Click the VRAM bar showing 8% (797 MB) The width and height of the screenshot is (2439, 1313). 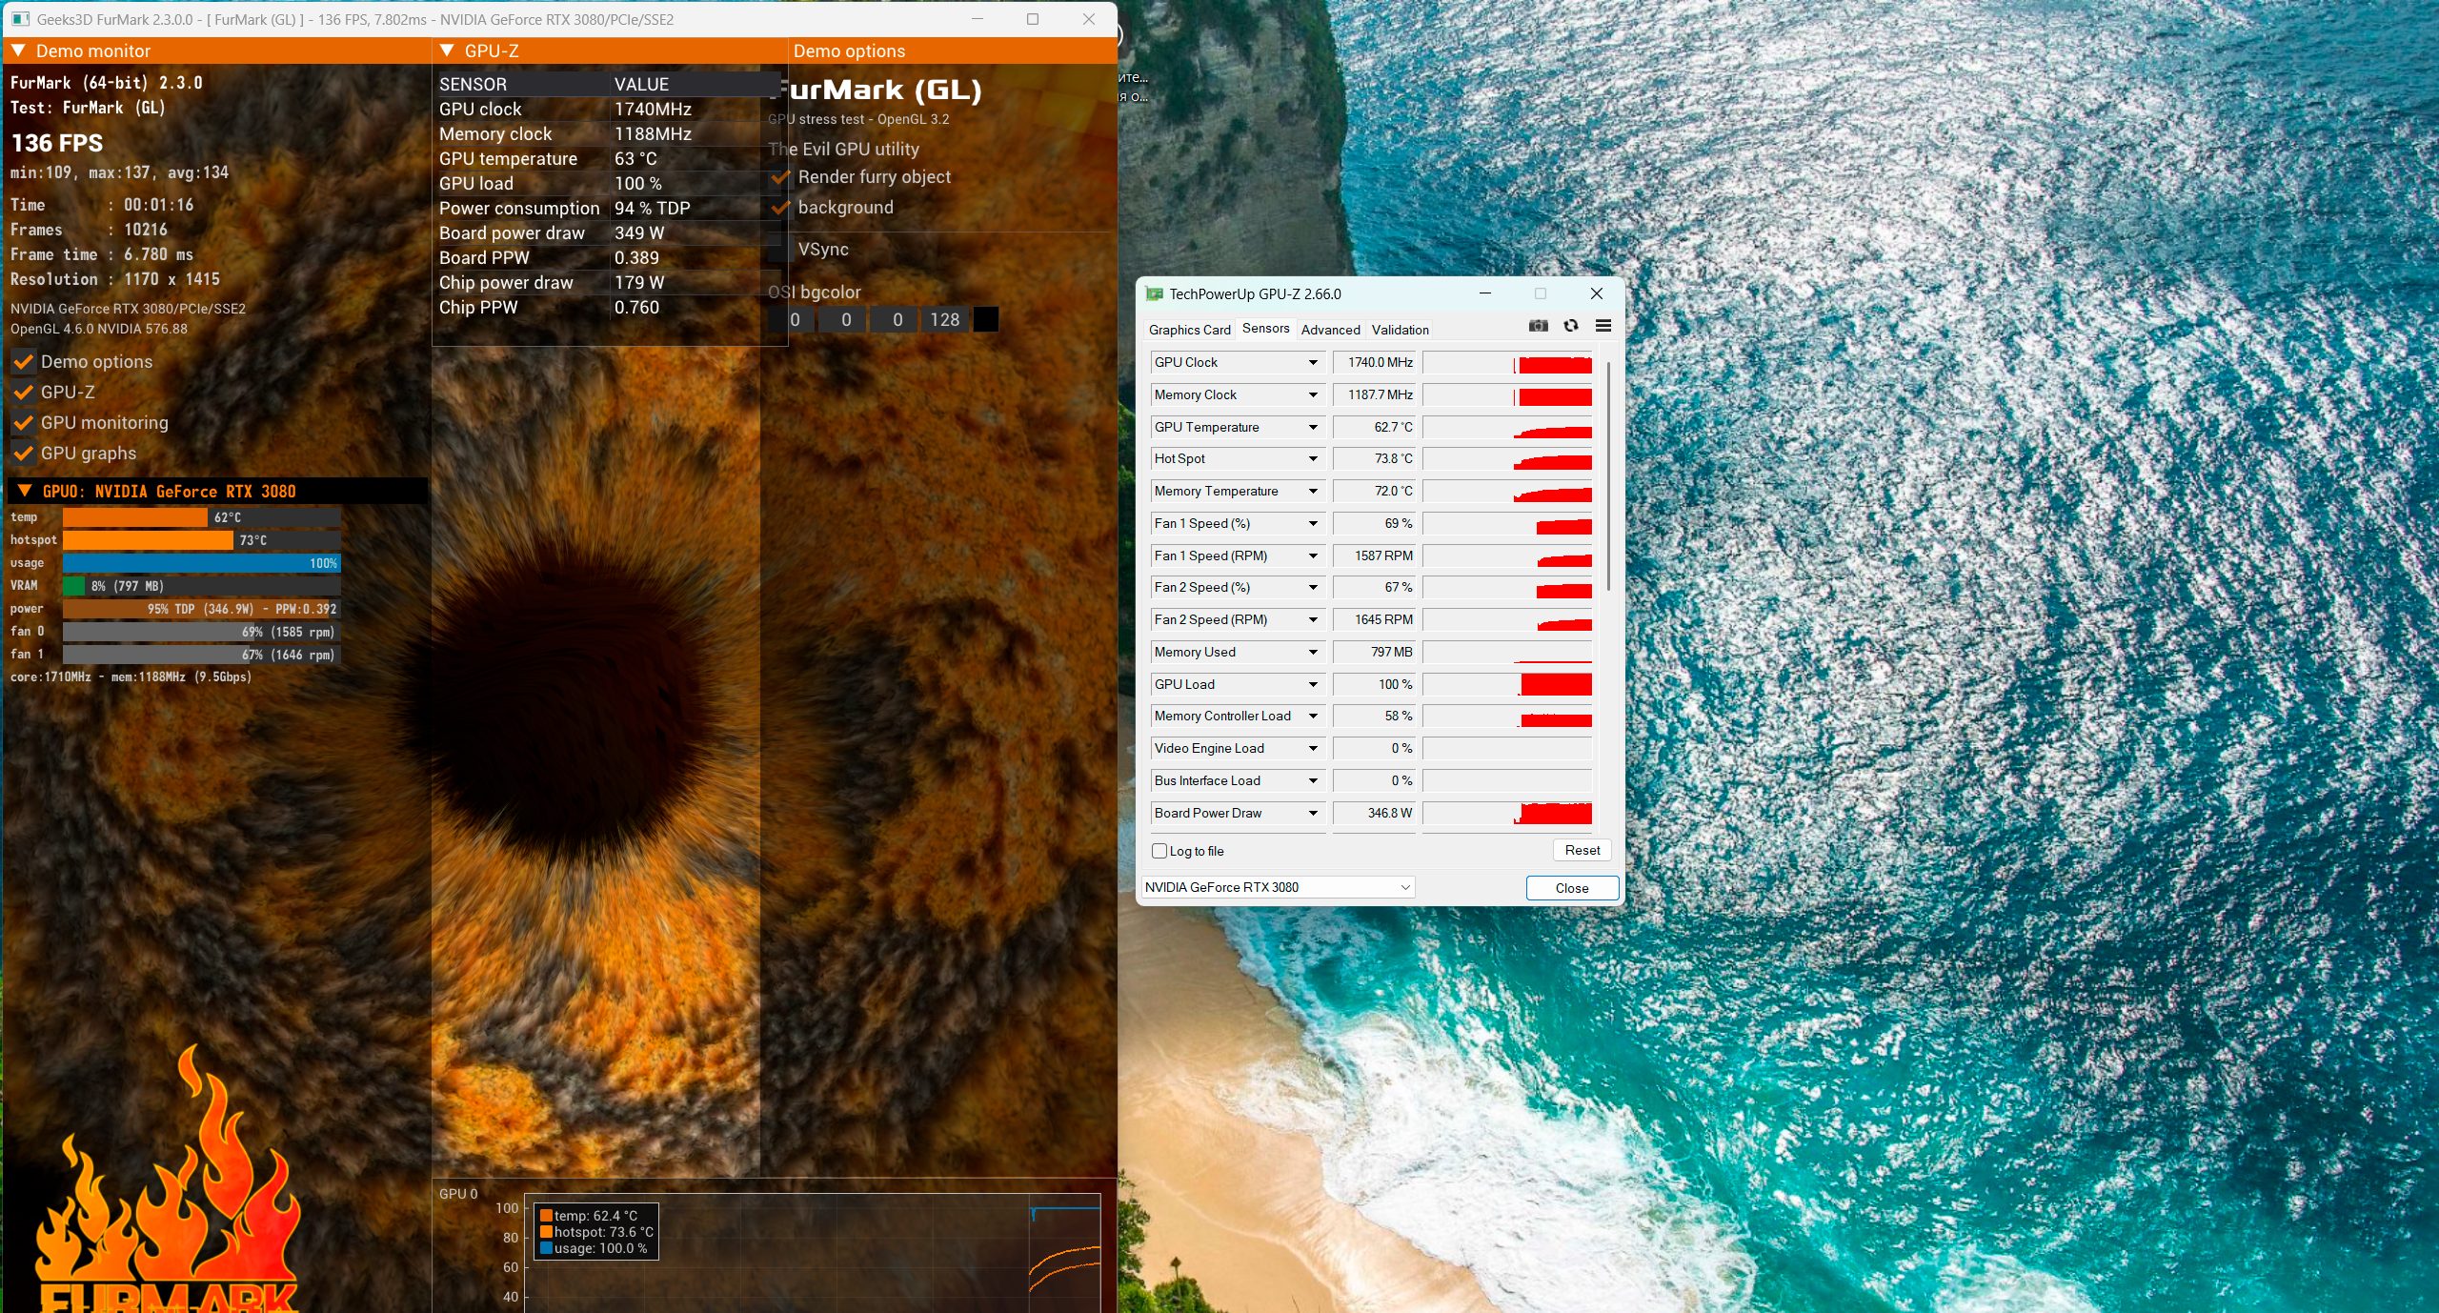pos(202,586)
